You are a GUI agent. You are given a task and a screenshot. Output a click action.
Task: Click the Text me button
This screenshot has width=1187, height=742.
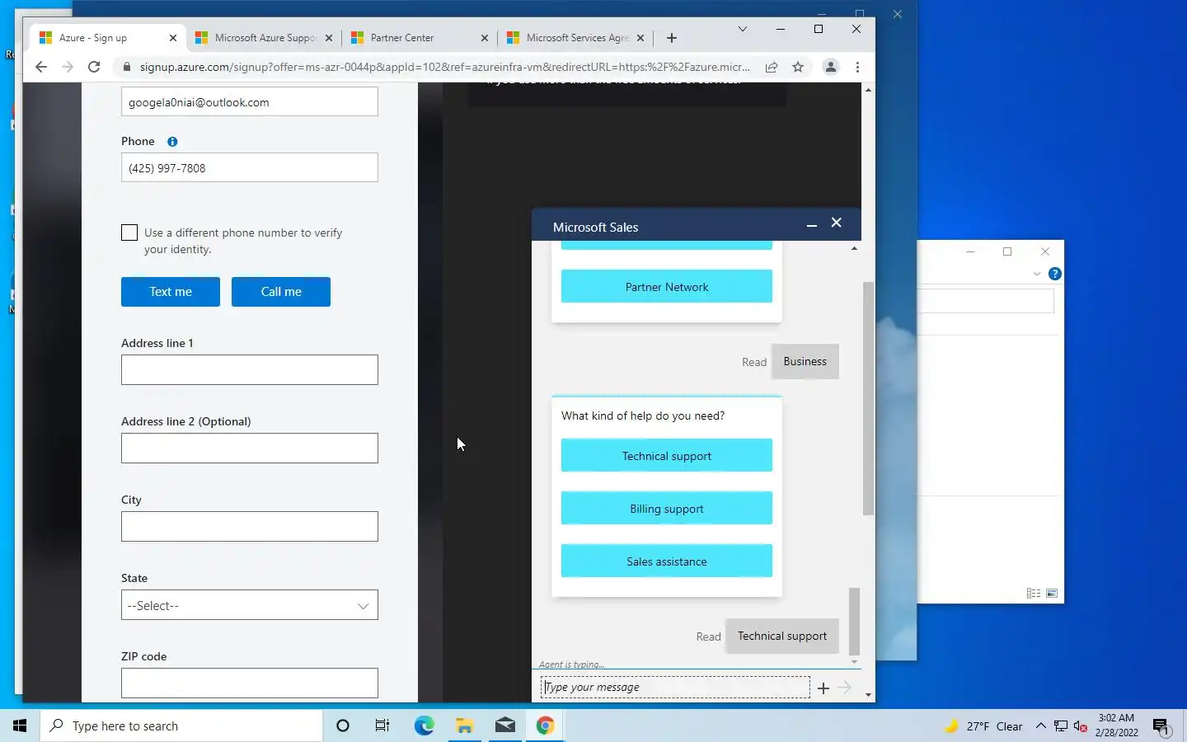pos(171,292)
